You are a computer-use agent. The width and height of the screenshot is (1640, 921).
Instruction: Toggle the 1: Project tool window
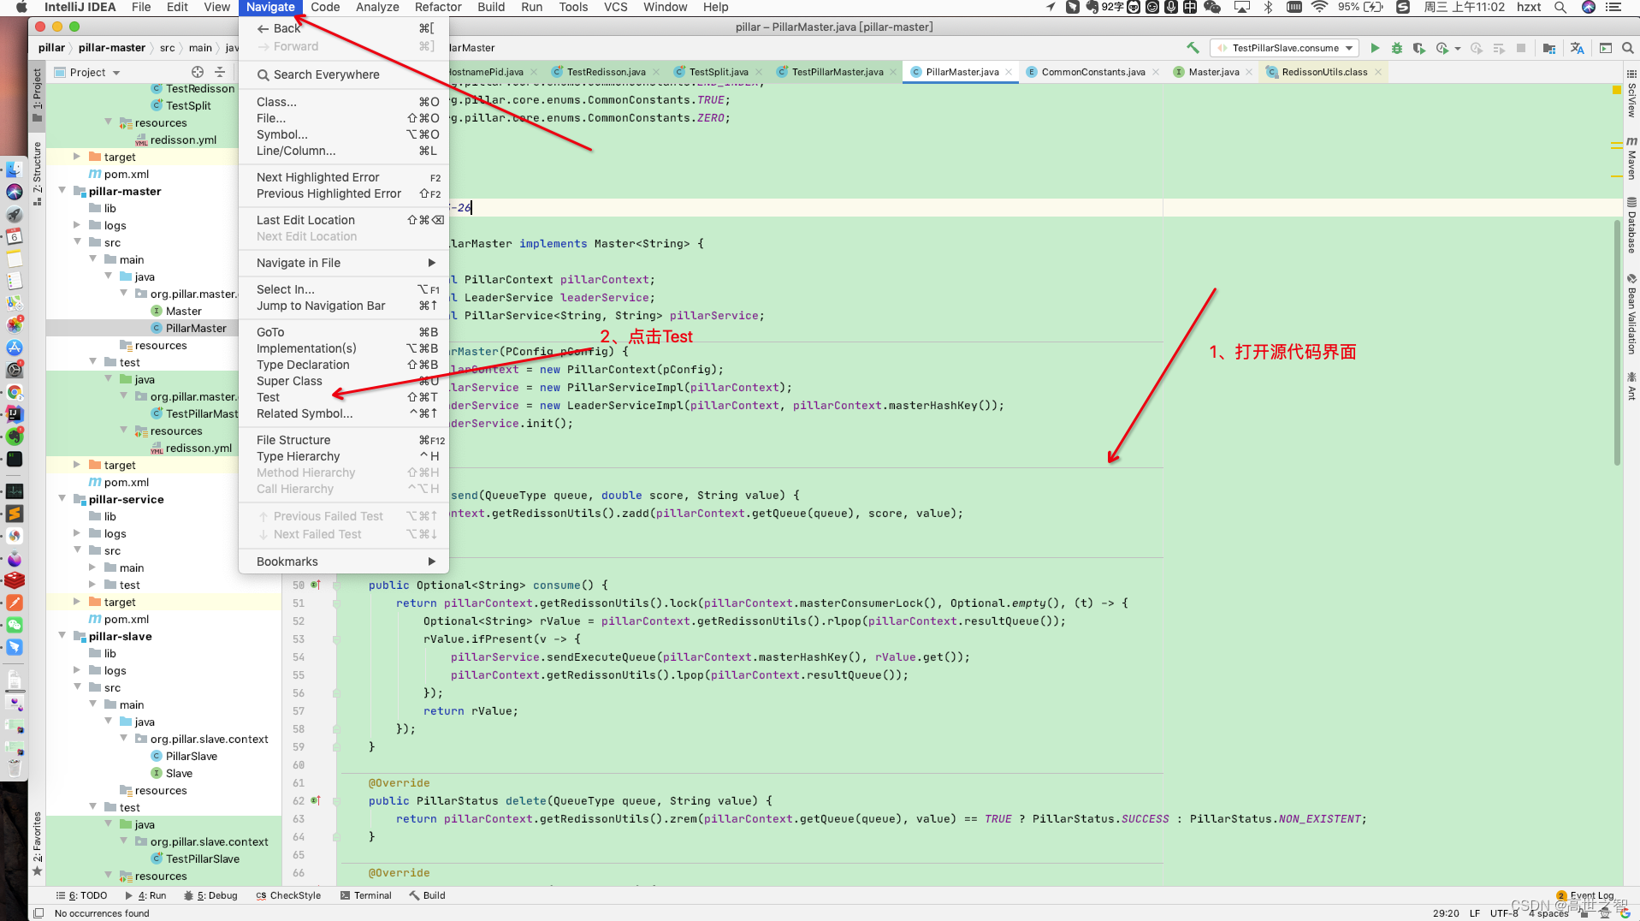point(37,95)
